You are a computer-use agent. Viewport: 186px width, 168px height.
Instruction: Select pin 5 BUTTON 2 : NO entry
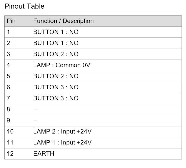93,76
